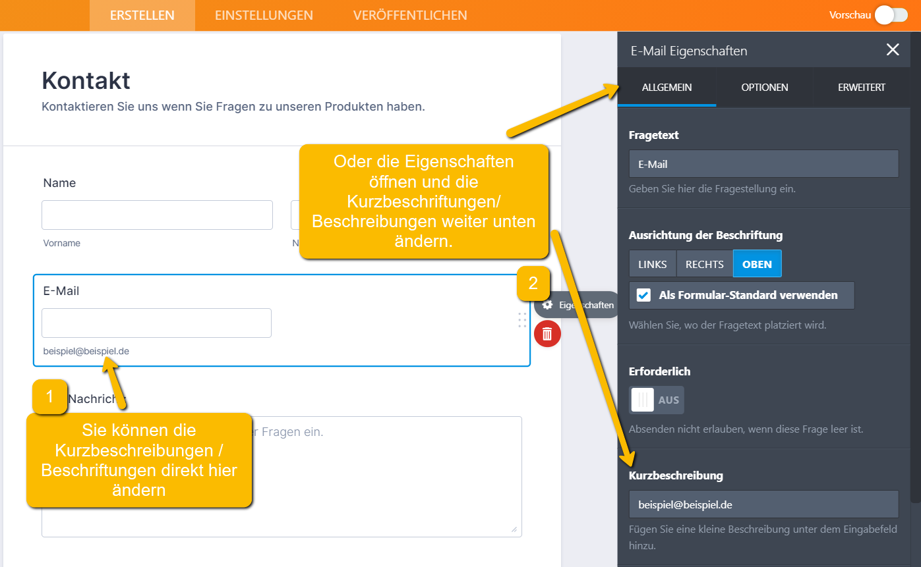
Task: Choose OBEN label alignment
Action: coord(757,264)
